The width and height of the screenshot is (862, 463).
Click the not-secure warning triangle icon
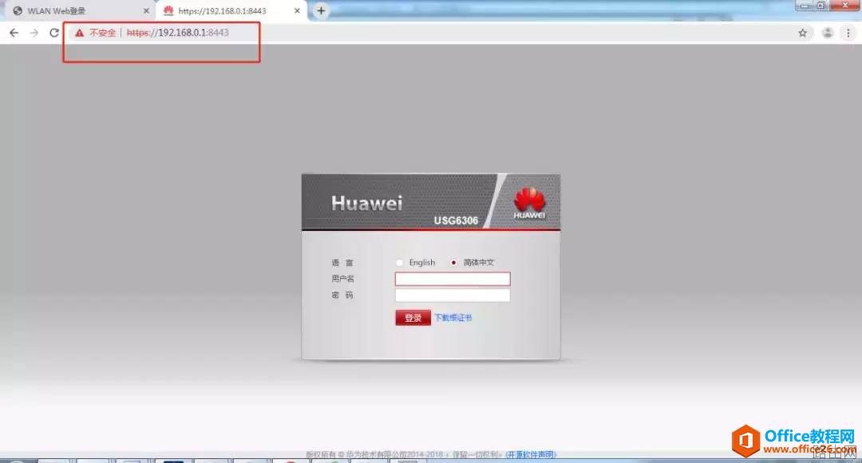click(x=80, y=33)
